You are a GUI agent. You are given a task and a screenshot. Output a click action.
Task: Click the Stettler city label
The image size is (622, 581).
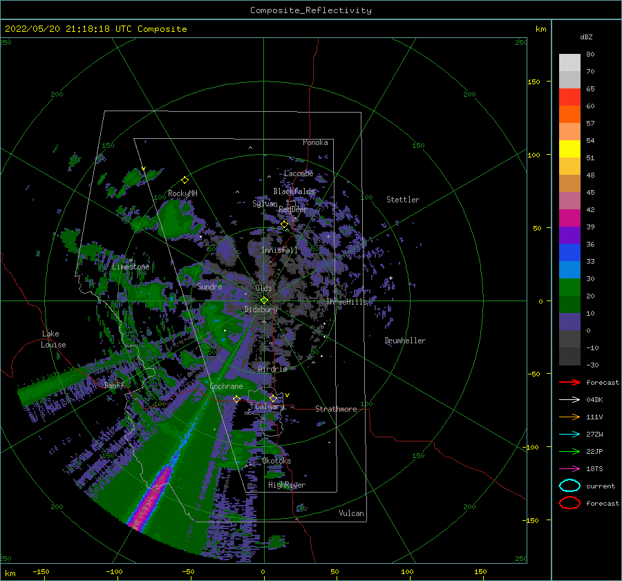tap(403, 200)
